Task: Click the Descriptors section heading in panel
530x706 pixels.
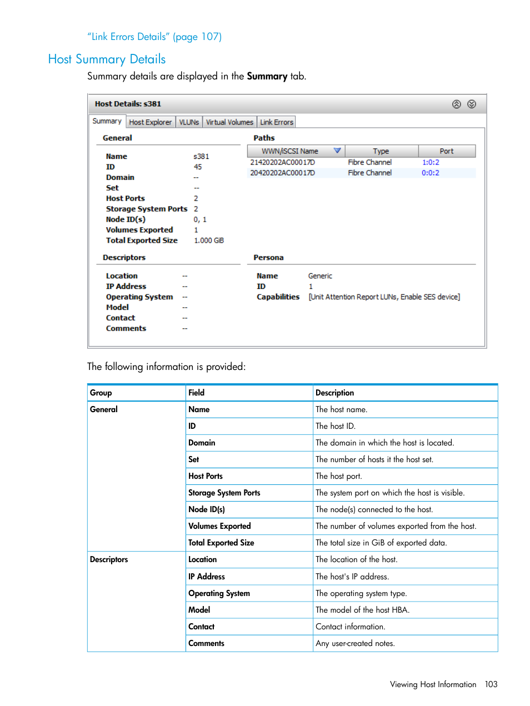Action: point(124,258)
